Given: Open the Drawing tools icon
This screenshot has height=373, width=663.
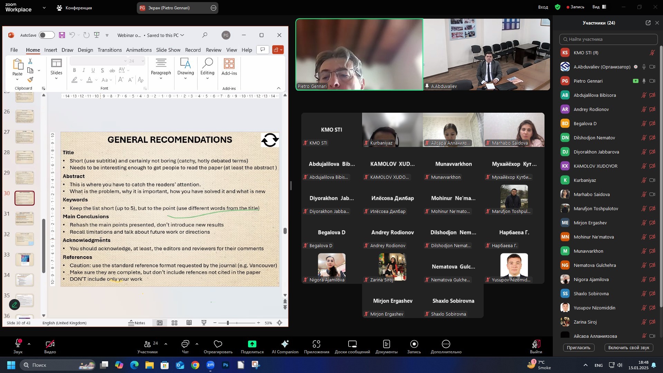Looking at the screenshot, I should pyautogui.click(x=186, y=64).
